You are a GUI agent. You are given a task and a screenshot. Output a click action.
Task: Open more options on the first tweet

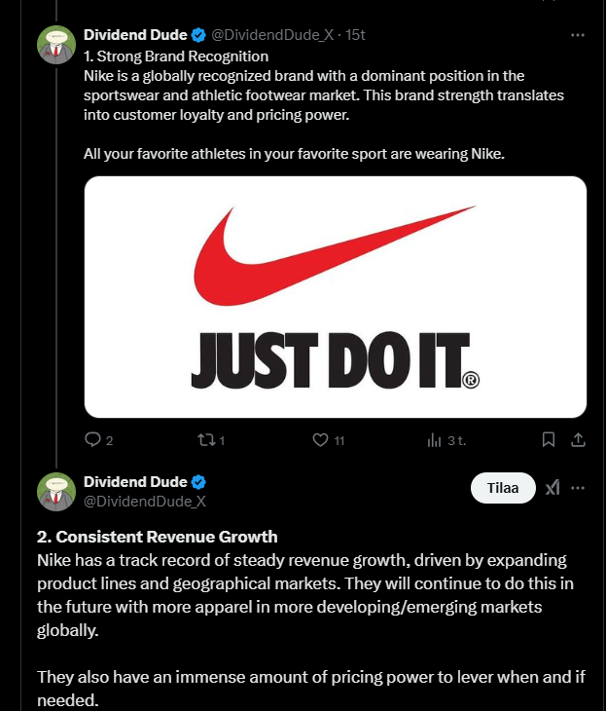(578, 35)
